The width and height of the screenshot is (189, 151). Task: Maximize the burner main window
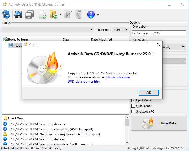point(169,4)
